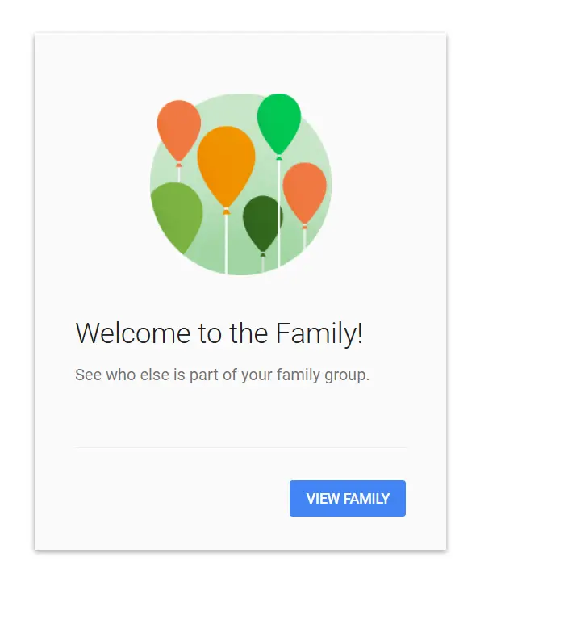Click the coral balloon on the right side

[304, 193]
